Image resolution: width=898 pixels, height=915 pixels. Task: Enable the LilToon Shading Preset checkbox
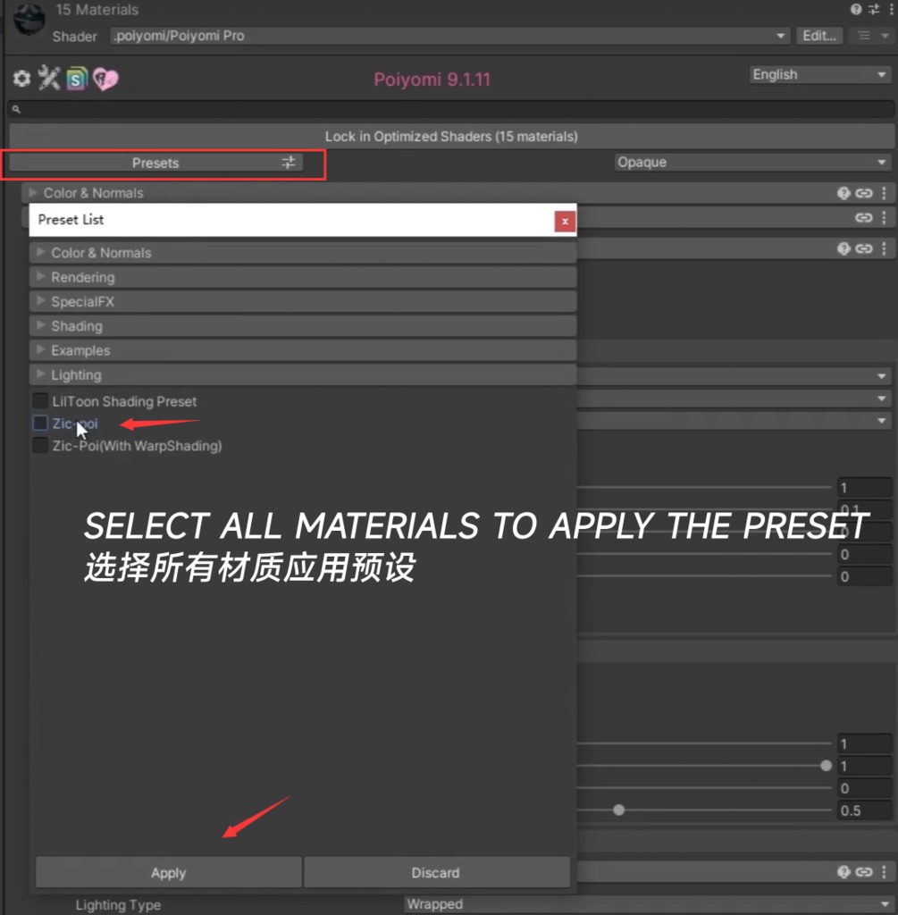pos(39,399)
